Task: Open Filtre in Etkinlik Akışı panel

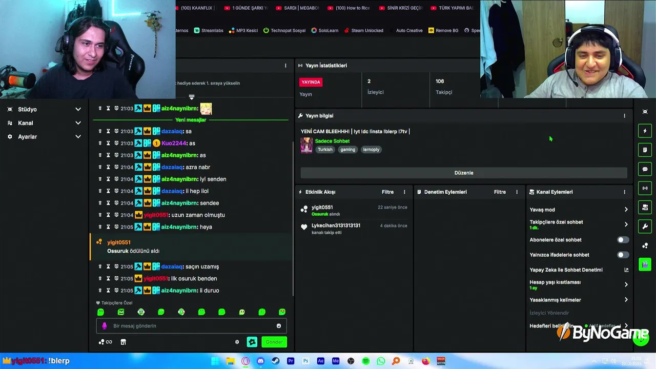Action: point(387,192)
